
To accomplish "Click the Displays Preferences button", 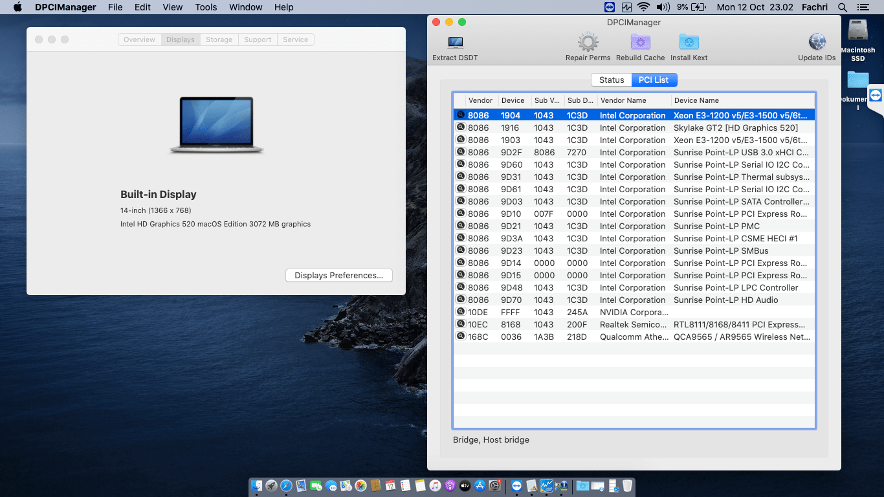I will (338, 276).
